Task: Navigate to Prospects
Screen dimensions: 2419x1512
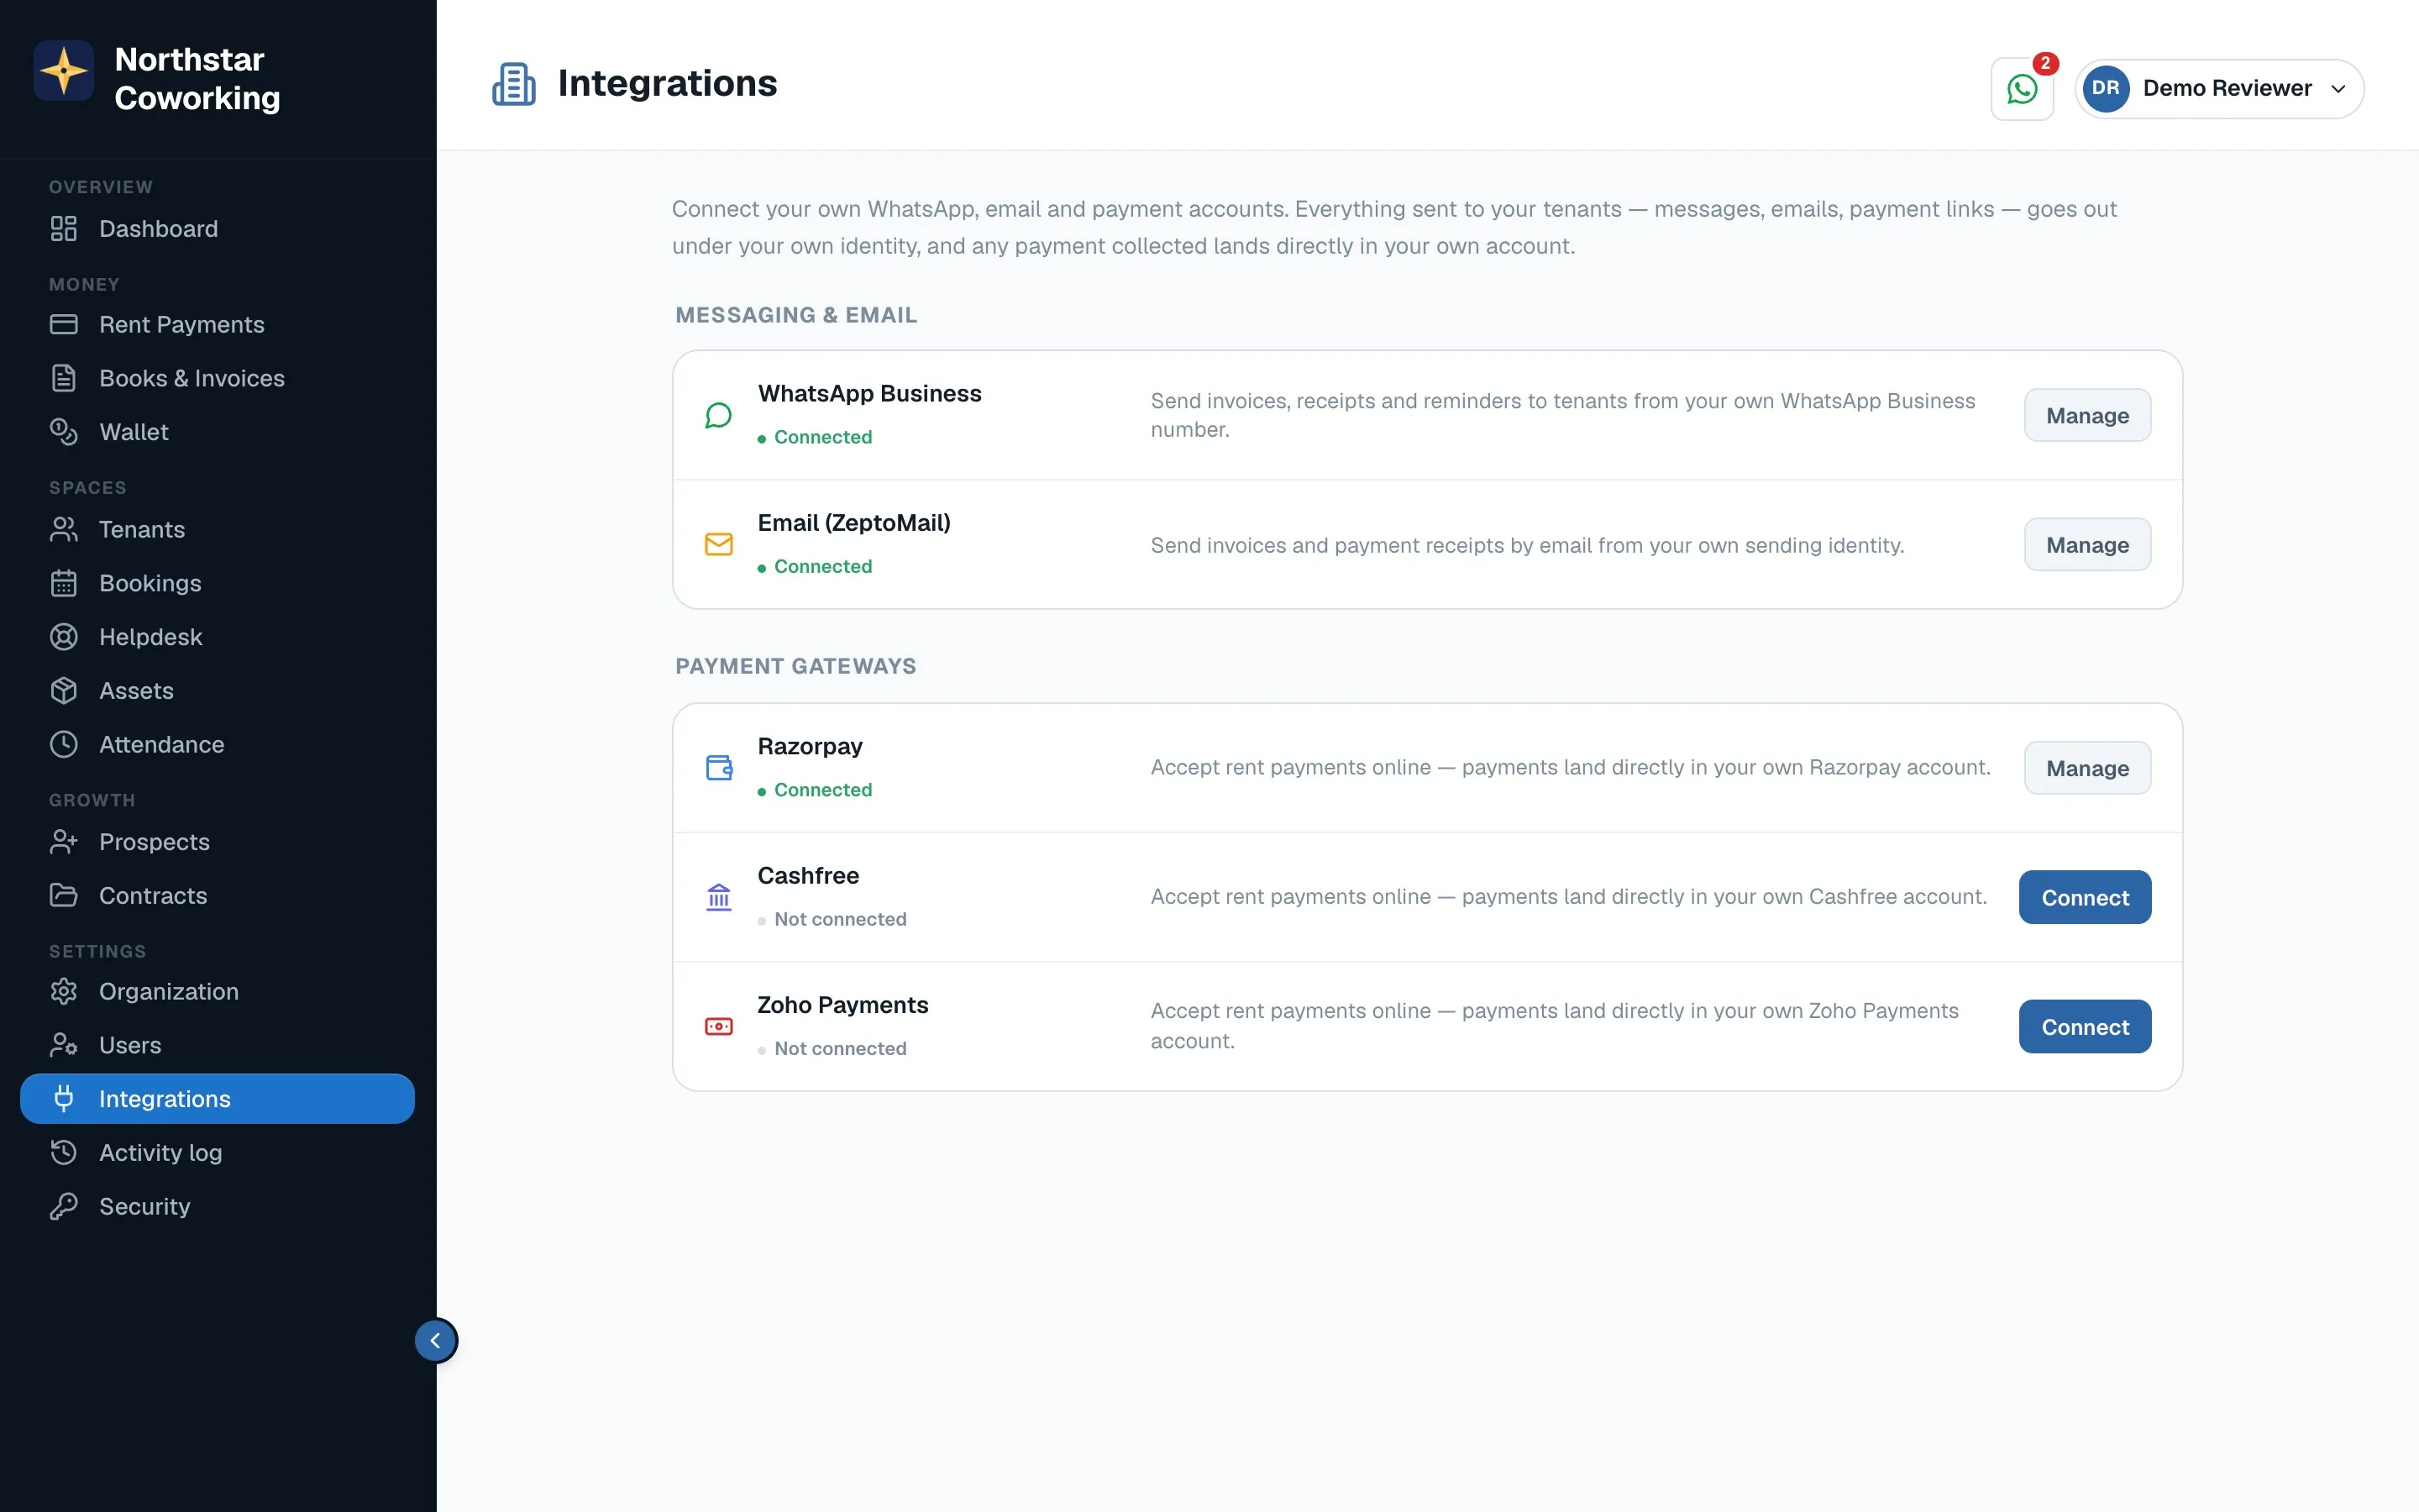Action: pyautogui.click(x=217, y=842)
